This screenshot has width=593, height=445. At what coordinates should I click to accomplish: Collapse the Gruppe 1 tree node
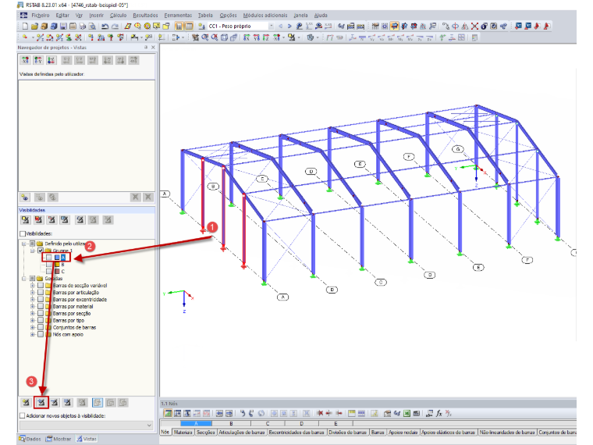click(x=33, y=251)
